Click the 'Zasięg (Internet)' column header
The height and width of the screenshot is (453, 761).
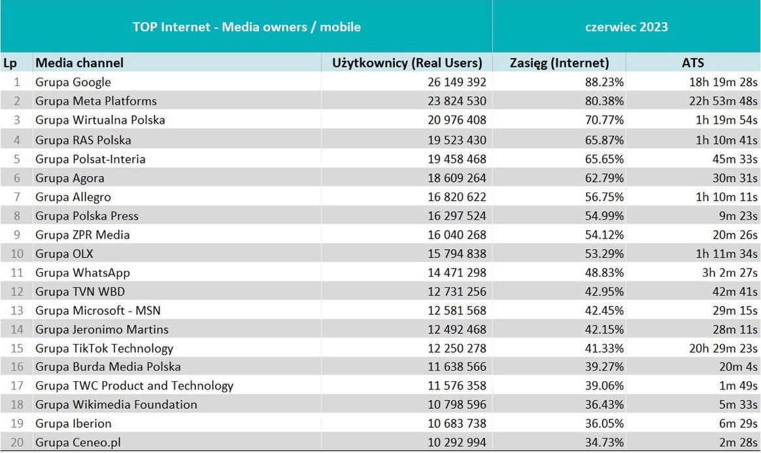[559, 63]
